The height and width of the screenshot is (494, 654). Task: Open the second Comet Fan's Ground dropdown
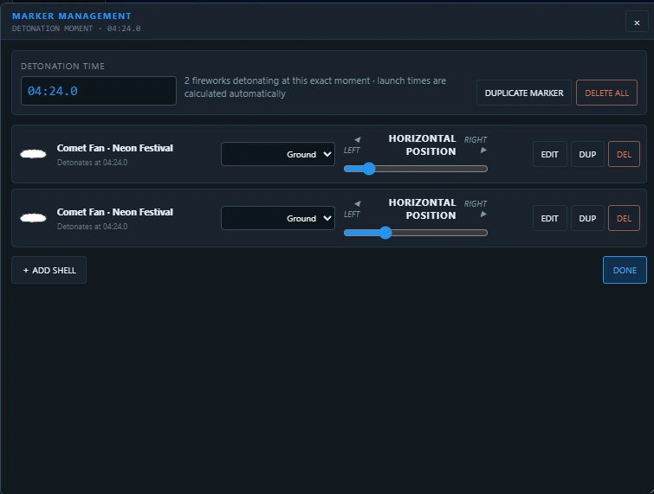tap(278, 218)
